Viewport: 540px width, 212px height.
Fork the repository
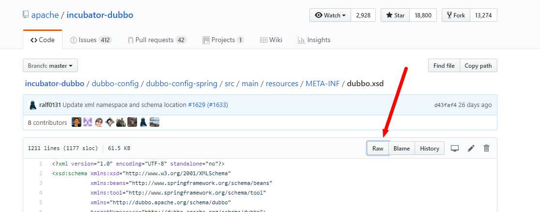click(456, 15)
